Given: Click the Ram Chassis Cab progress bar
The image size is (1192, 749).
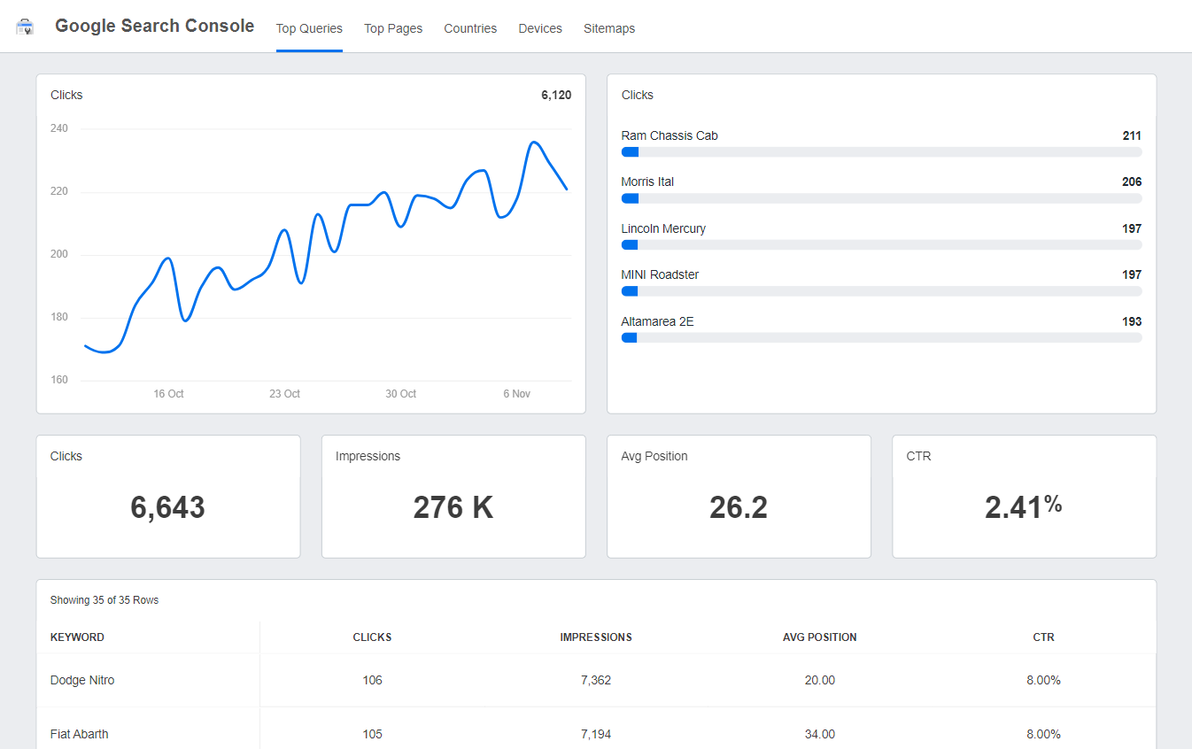Looking at the screenshot, I should pos(881,152).
